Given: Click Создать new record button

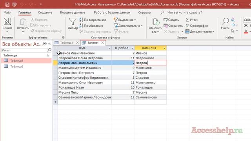Looking at the screenshot, I should [171, 20].
